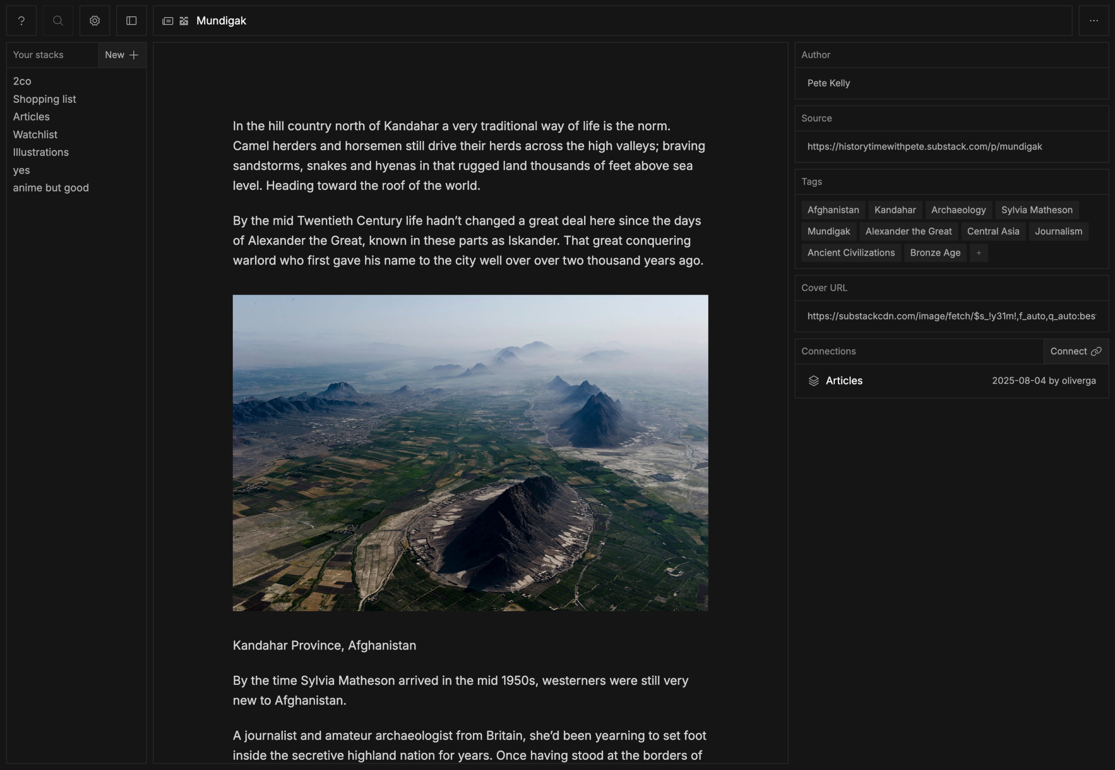Click the Connect link icon button

click(x=1075, y=352)
